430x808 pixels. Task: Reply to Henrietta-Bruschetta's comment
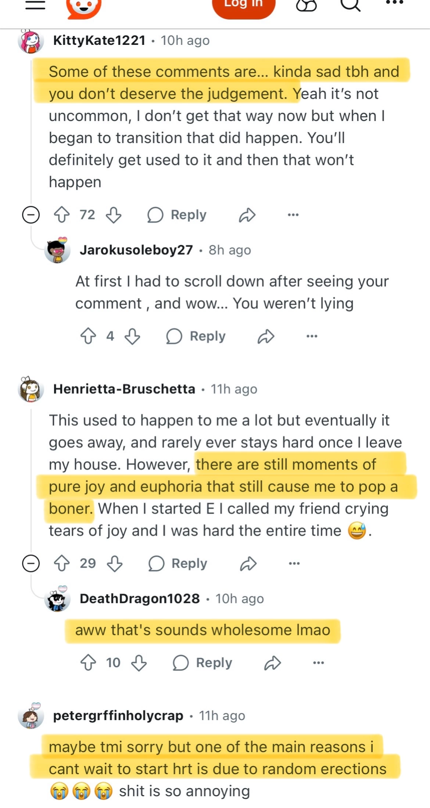pyautogui.click(x=178, y=563)
